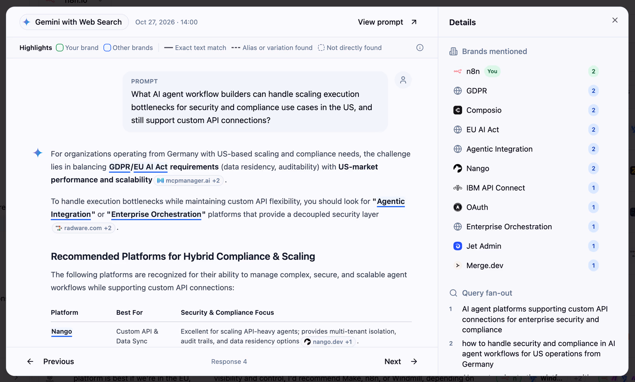Click the Exact text match legend item
The image size is (635, 382).
pos(195,47)
